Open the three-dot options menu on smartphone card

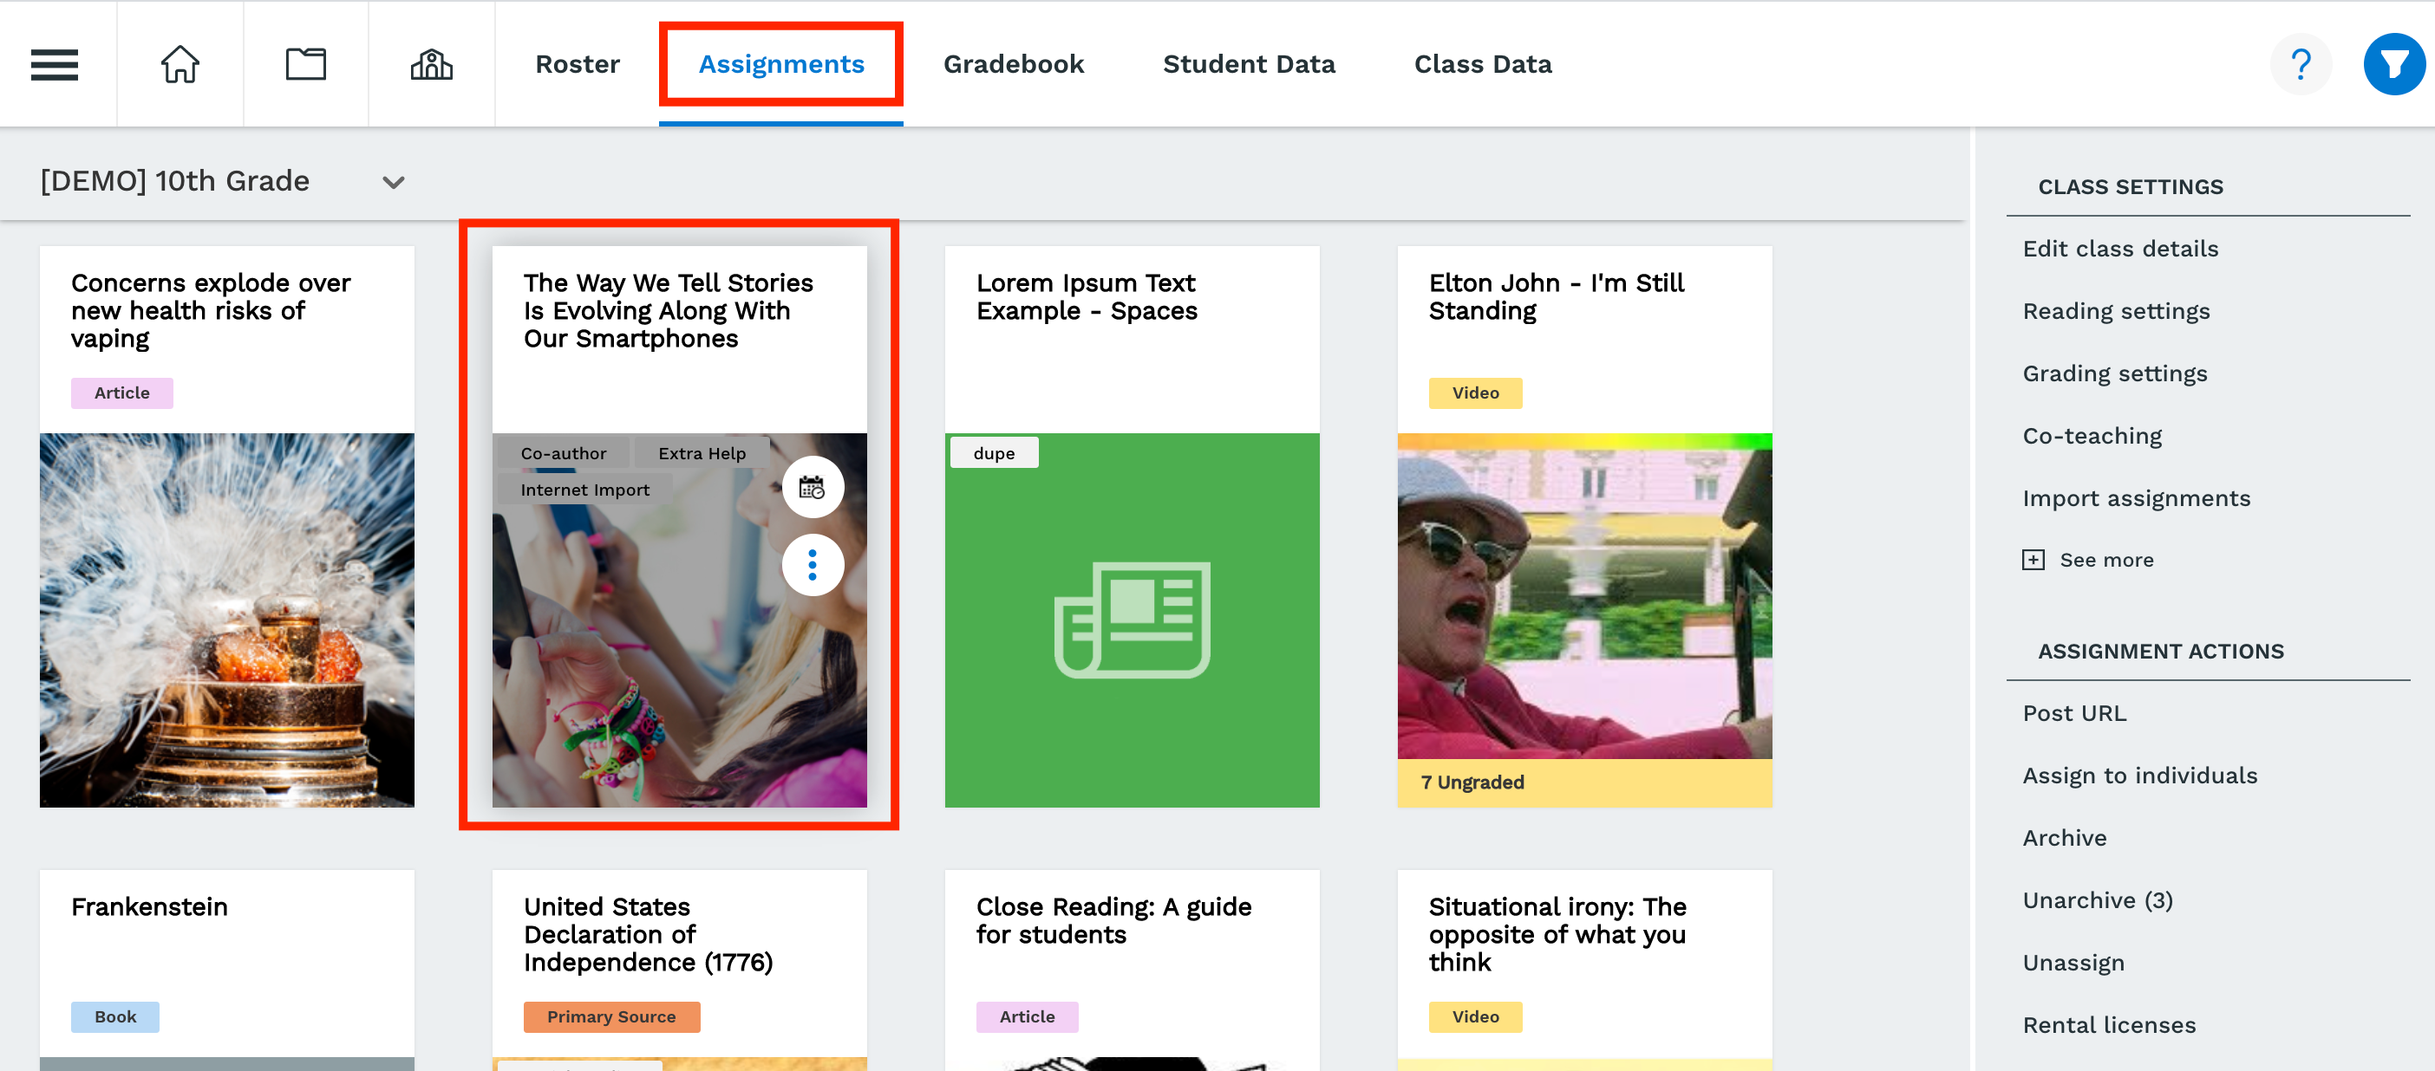812,565
